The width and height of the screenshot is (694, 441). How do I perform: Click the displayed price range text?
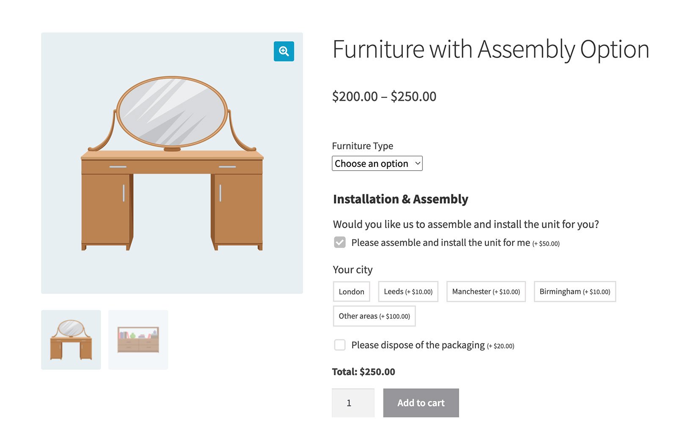point(384,96)
